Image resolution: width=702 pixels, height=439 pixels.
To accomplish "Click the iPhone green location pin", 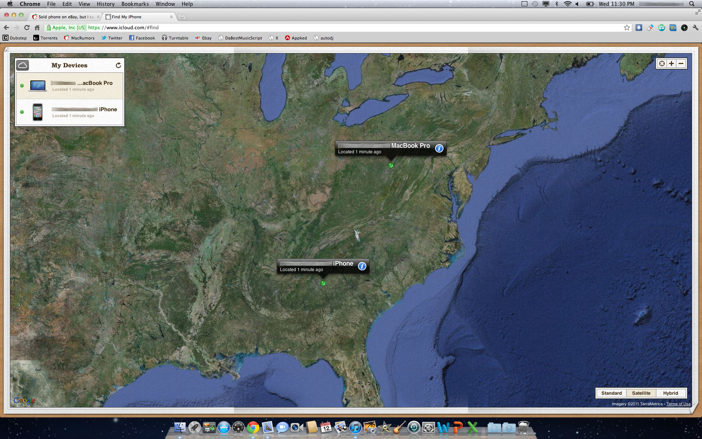I will coord(323,283).
